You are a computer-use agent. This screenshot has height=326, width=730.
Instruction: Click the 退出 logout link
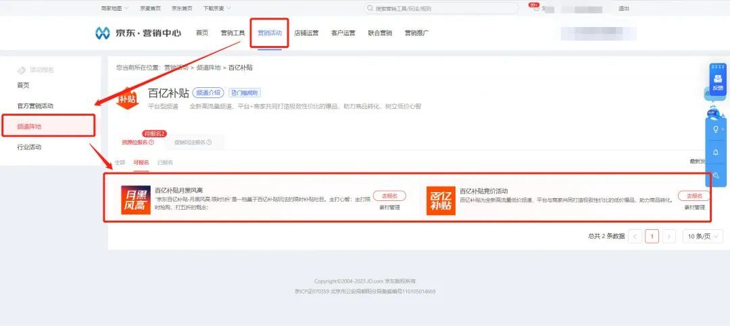[x=624, y=8]
